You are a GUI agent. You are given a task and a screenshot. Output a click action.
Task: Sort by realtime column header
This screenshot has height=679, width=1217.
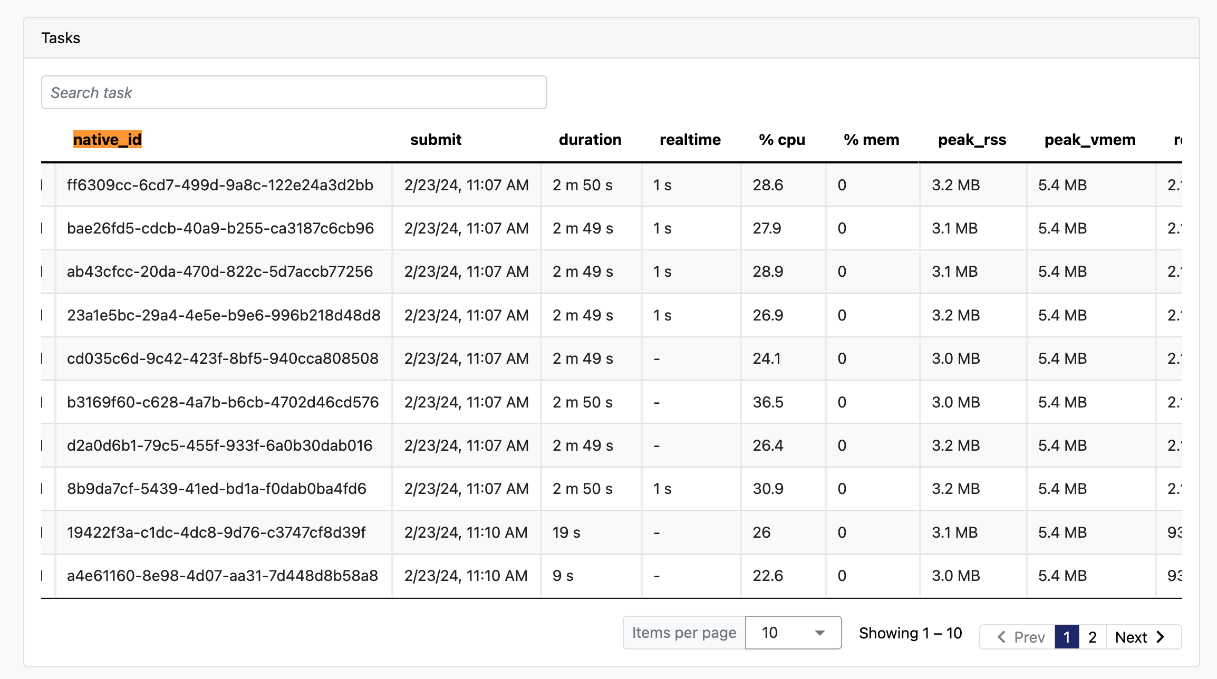[690, 140]
